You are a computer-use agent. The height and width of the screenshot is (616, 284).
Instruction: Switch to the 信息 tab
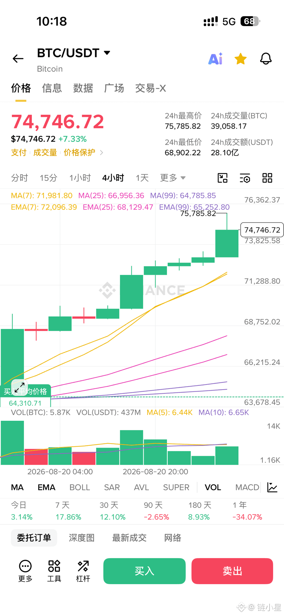(52, 88)
